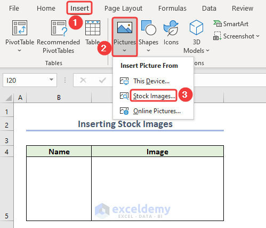Collapse the Pictures dropdown chevron
Viewport: 266px width, 228px height.
pos(125,51)
